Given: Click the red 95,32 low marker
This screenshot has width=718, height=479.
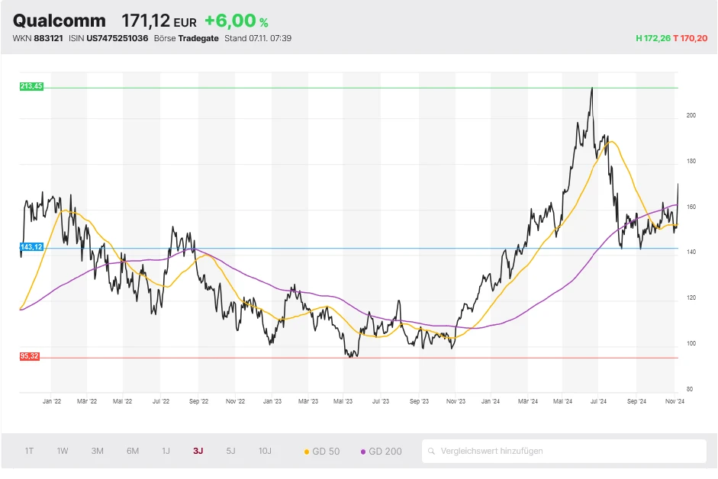Looking at the screenshot, I should 30,356.
